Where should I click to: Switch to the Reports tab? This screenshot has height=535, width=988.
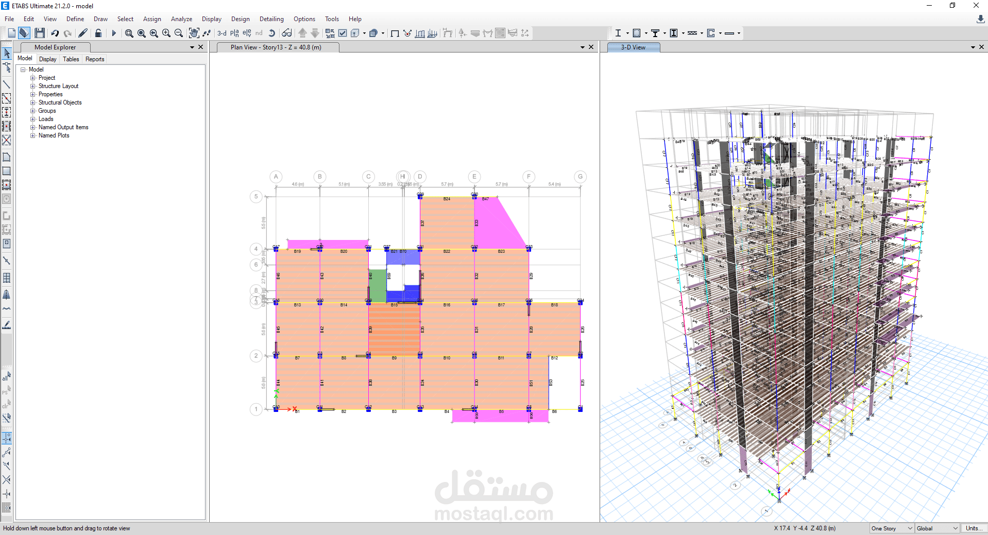point(95,59)
